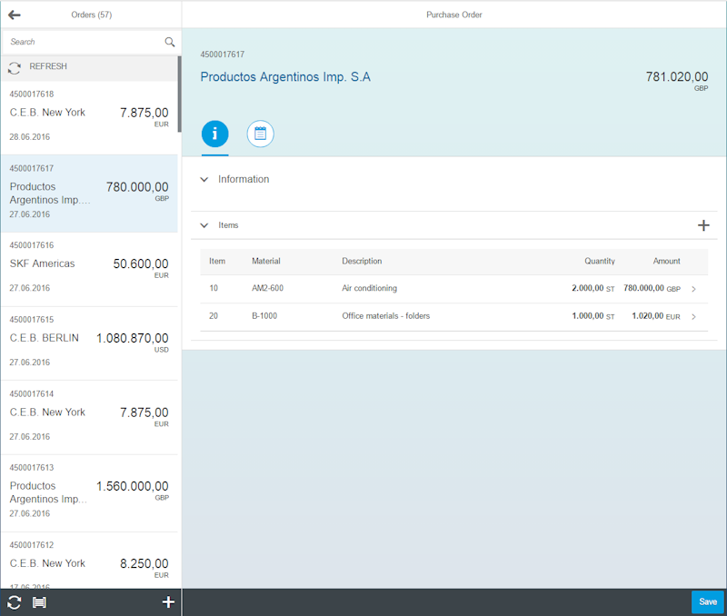Select the blue information "i" tab icon
The width and height of the screenshot is (727, 616).
pyautogui.click(x=215, y=134)
